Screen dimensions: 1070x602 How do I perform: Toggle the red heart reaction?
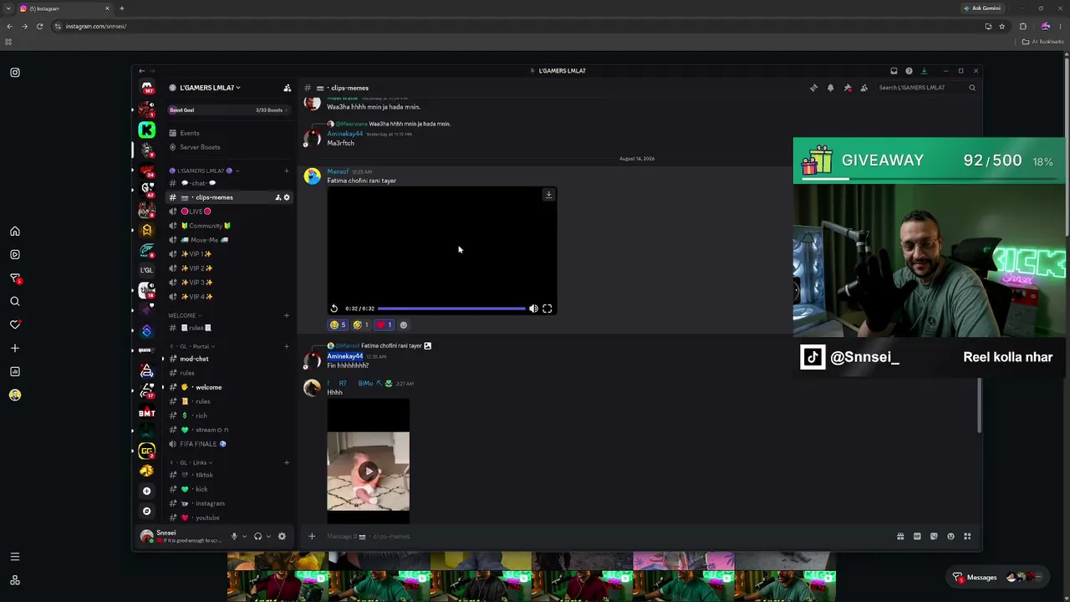point(385,325)
